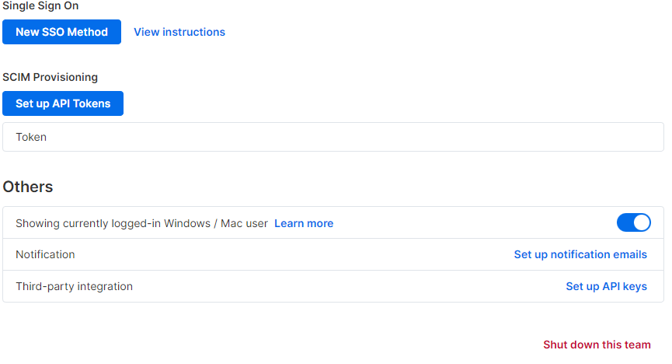
Task: Disable showing logged-in Windows / Mac user toggle
Action: click(633, 222)
